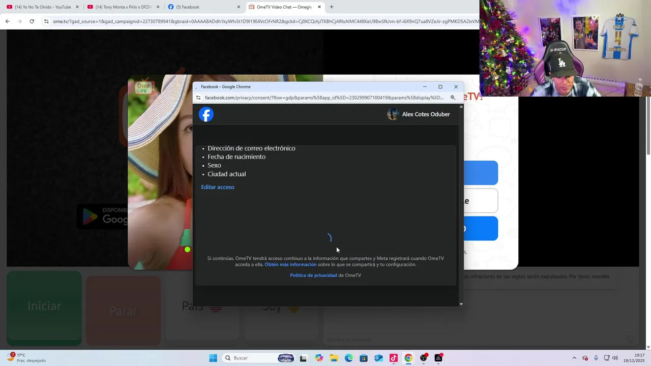
Task: Open the Windows Start menu
Action: (x=213, y=358)
